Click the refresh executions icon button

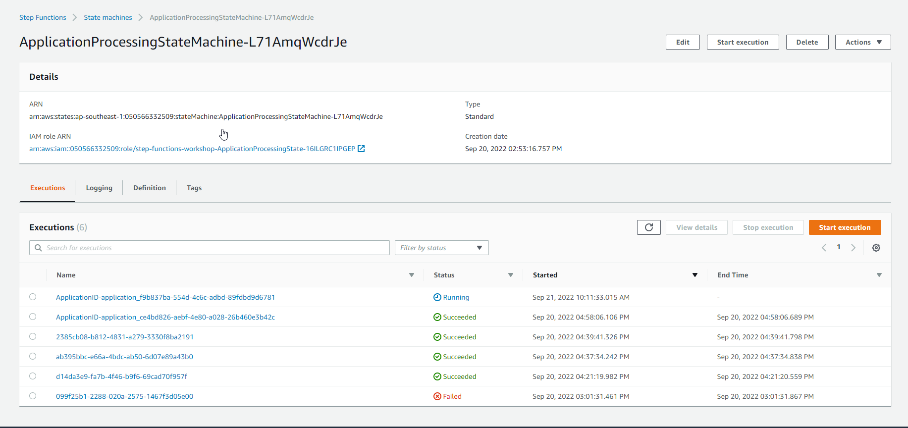tap(649, 227)
